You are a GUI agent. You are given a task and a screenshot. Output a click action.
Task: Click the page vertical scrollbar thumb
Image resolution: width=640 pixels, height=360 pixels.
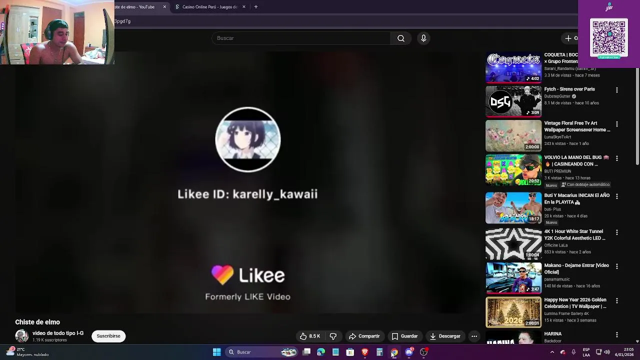(x=637, y=116)
